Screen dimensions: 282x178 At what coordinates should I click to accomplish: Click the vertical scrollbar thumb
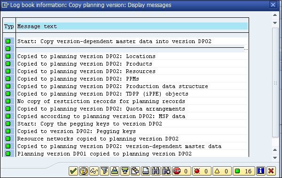tap(275, 82)
